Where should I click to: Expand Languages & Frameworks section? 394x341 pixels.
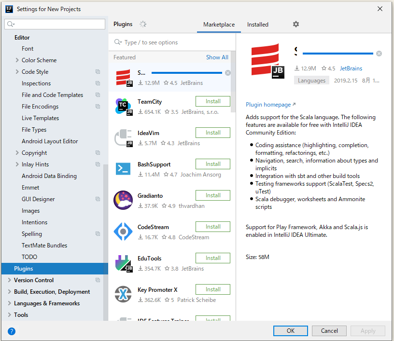(10, 303)
